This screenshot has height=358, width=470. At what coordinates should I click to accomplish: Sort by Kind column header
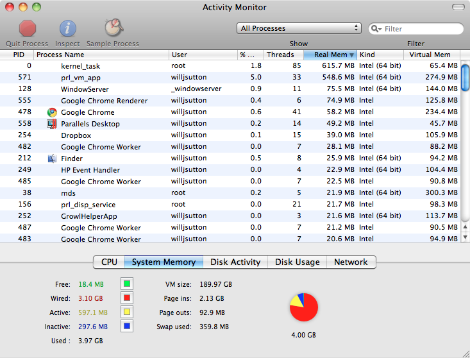point(380,55)
